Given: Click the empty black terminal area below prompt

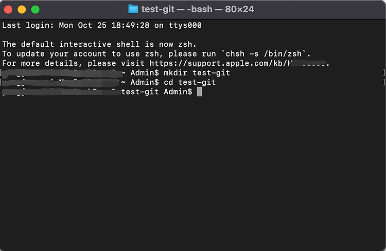Looking at the screenshot, I should click(193, 172).
